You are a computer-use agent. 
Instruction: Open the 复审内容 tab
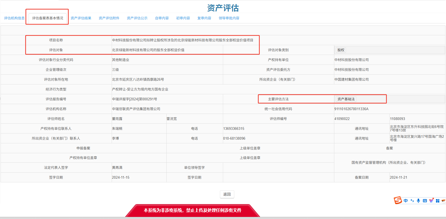click(204, 18)
